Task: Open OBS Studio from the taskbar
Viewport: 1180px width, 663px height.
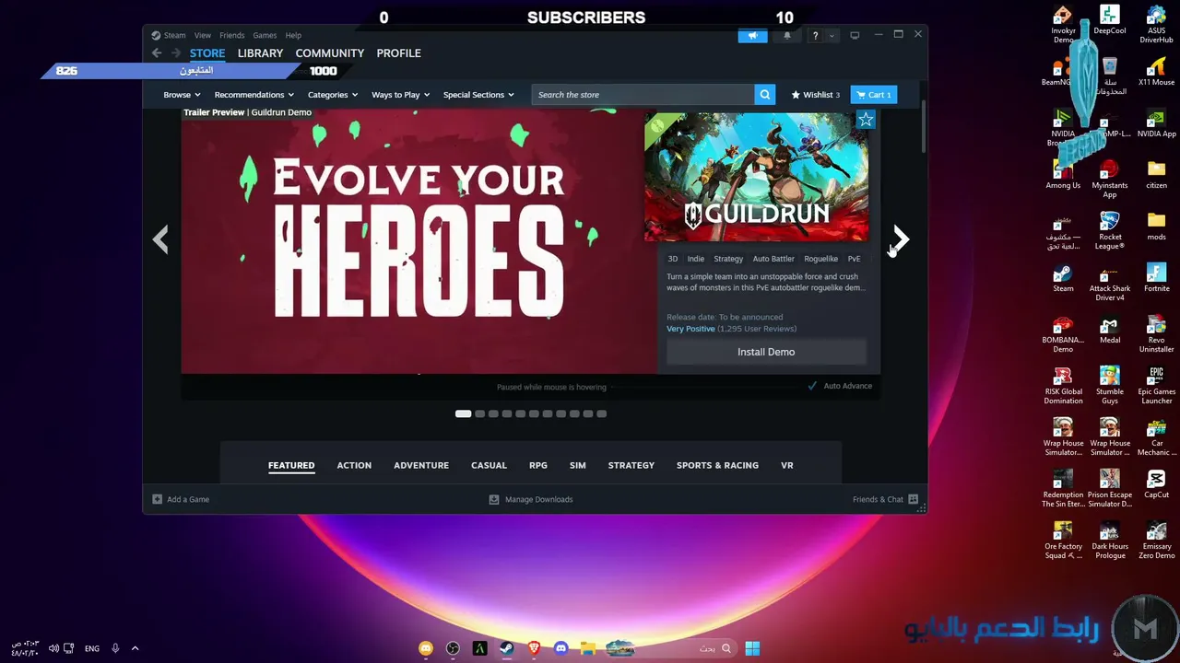Action: (x=453, y=648)
